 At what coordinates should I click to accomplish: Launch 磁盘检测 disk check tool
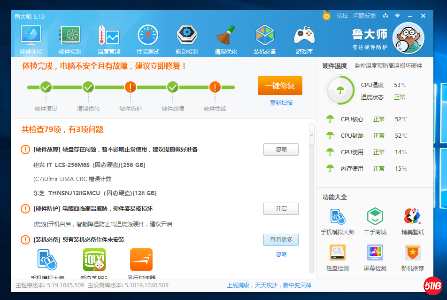[x=337, y=258]
